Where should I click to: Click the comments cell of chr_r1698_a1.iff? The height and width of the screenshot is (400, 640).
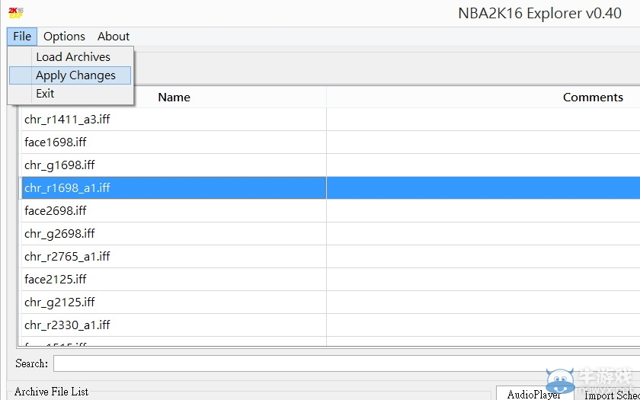483,187
